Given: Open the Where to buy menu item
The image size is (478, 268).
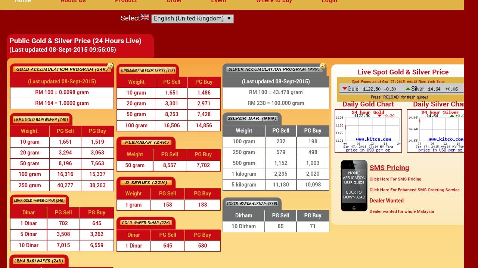Looking at the screenshot, I should point(274,1).
